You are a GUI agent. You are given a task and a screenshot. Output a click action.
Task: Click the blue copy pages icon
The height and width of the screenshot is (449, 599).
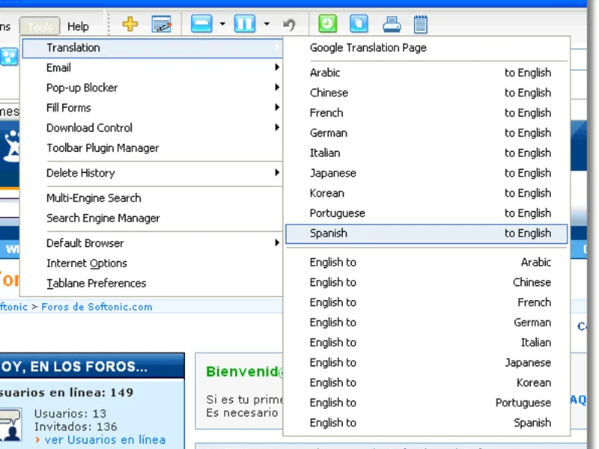pos(359,24)
